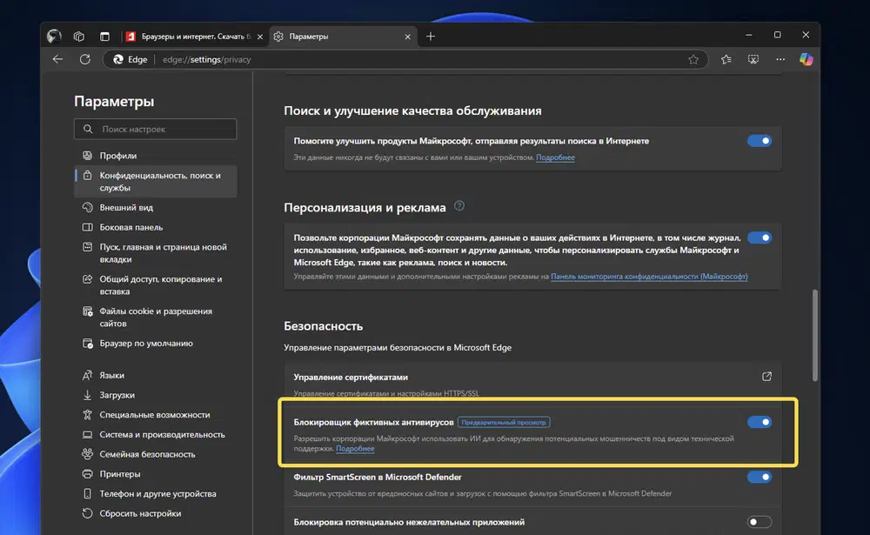Open the Edge profile avatar icon

pos(54,36)
